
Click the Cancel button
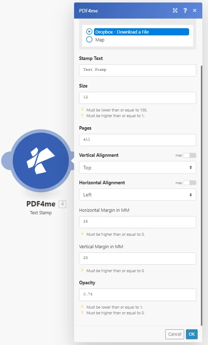pos(175,334)
